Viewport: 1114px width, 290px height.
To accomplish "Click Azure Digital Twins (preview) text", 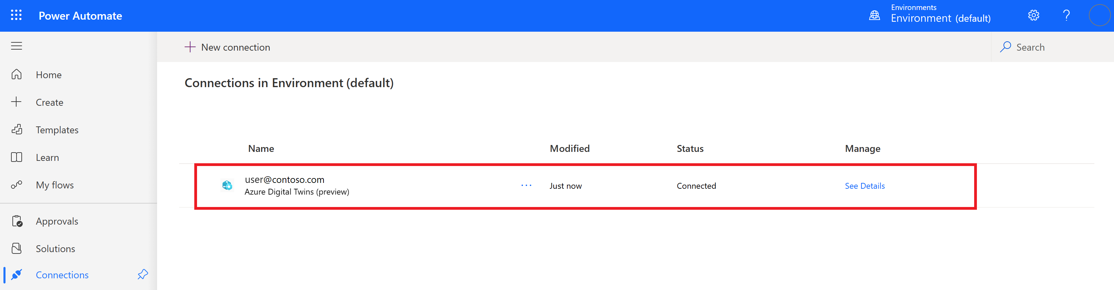I will [297, 191].
